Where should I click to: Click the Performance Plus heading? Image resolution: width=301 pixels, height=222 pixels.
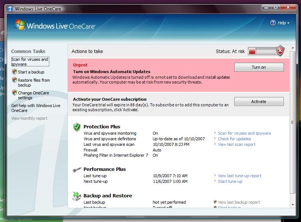coord(104,169)
